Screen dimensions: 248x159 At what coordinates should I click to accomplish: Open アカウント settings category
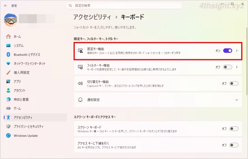(x=35, y=90)
